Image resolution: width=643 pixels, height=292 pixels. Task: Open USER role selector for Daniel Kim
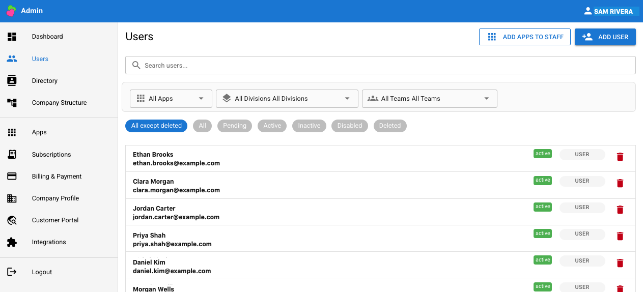click(582, 261)
